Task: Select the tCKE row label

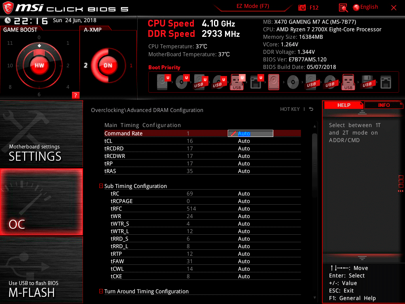Action: (116, 276)
